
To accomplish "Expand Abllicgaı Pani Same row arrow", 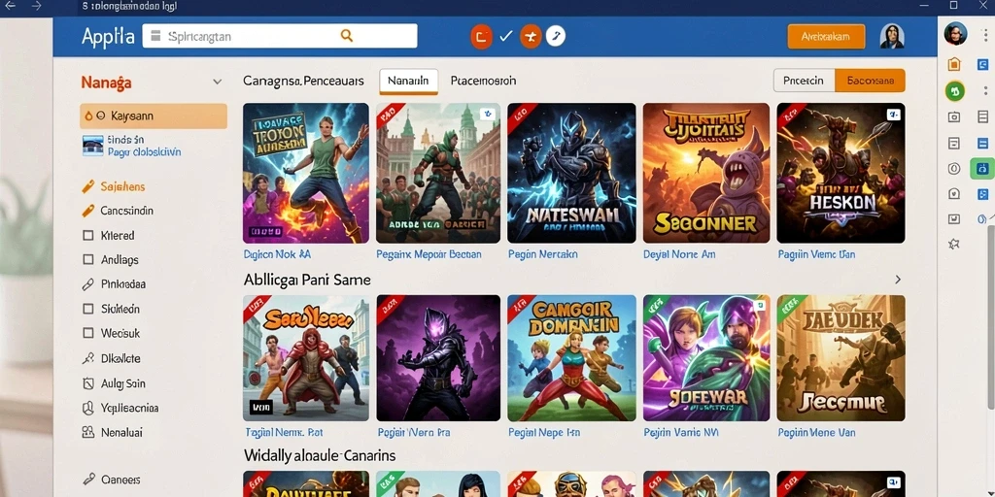I will coord(897,280).
